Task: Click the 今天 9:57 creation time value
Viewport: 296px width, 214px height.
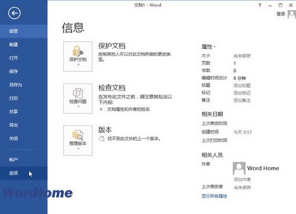Action: tap(243, 132)
